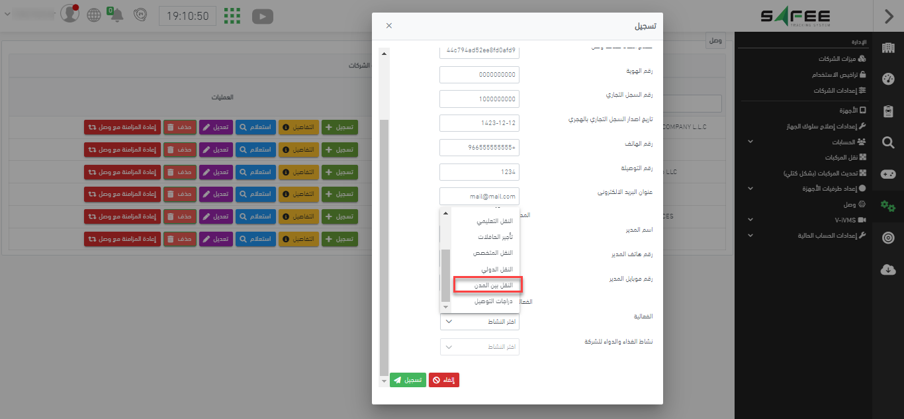Click the YouTube video icon in top bar
The width and height of the screenshot is (904, 419).
(x=263, y=16)
